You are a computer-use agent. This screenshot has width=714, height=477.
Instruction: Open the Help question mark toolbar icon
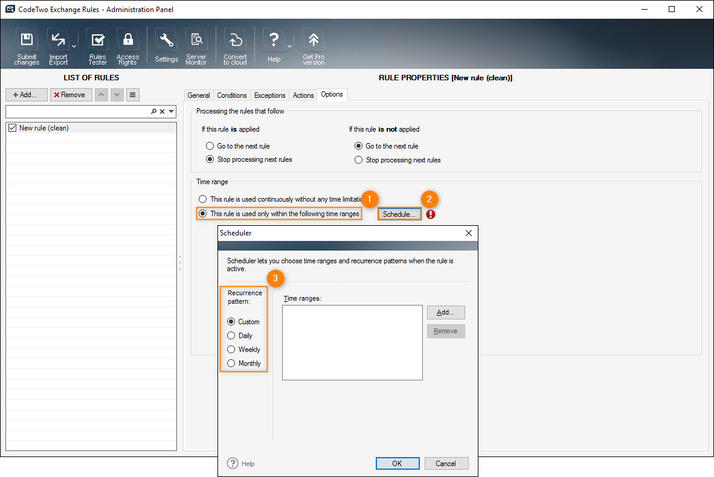point(274,46)
